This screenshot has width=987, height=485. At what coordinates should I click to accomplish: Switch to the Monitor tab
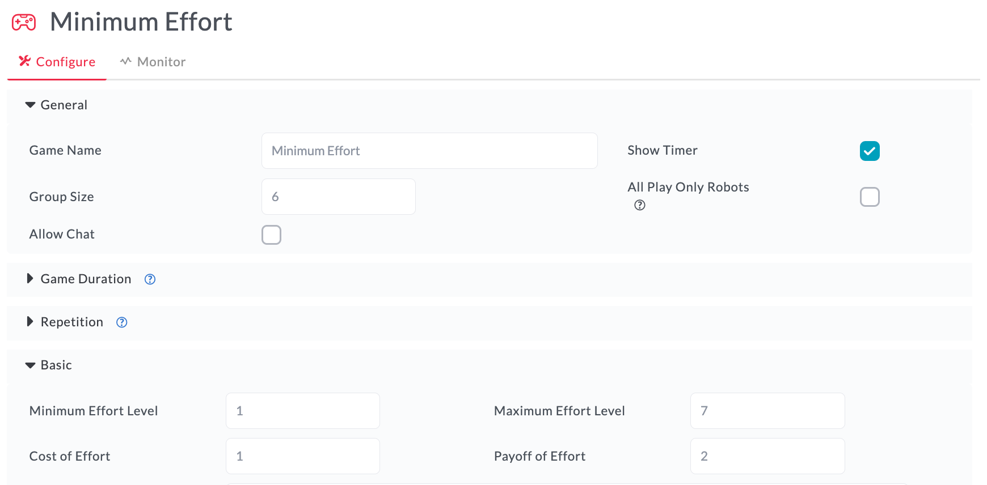[153, 62]
